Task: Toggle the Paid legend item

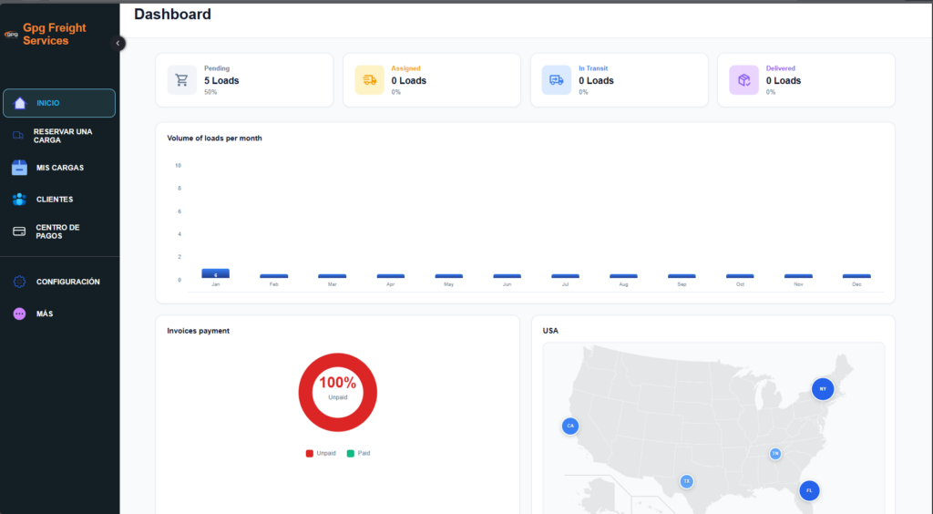Action: coord(358,453)
